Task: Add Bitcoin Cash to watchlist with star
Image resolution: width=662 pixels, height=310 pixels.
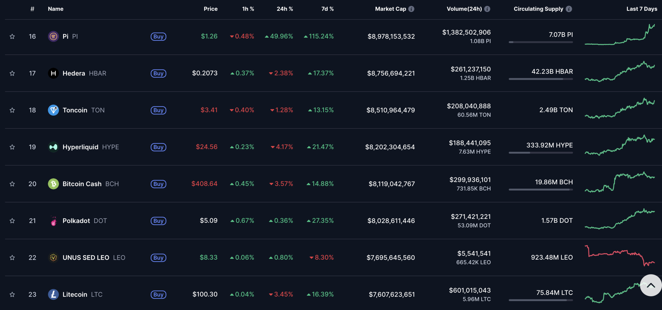Action: (x=12, y=184)
